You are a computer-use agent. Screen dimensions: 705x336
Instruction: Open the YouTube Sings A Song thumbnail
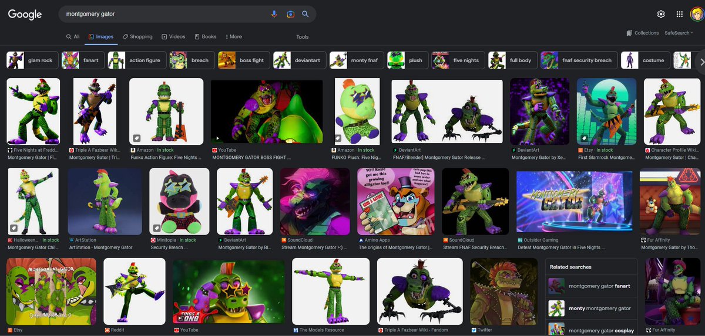[x=229, y=291]
